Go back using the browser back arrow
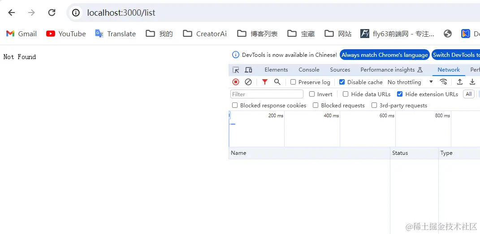This screenshot has height=234, width=480. pyautogui.click(x=11, y=13)
